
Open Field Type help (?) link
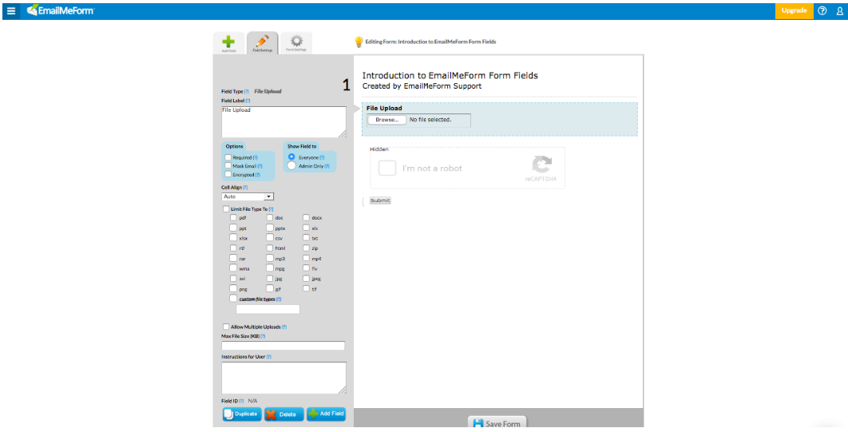pos(247,91)
